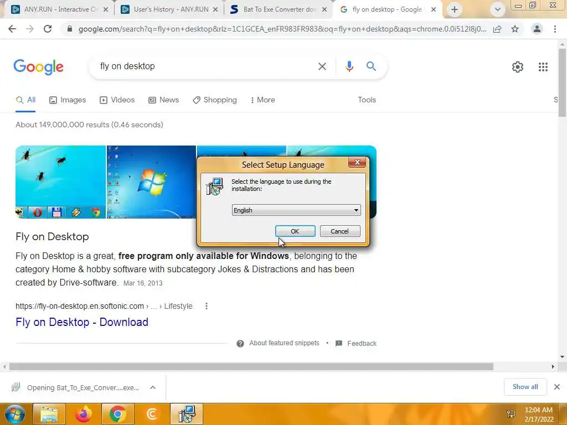Select the All results tab
Screen dimensions: 567x425
pyautogui.click(x=25, y=100)
